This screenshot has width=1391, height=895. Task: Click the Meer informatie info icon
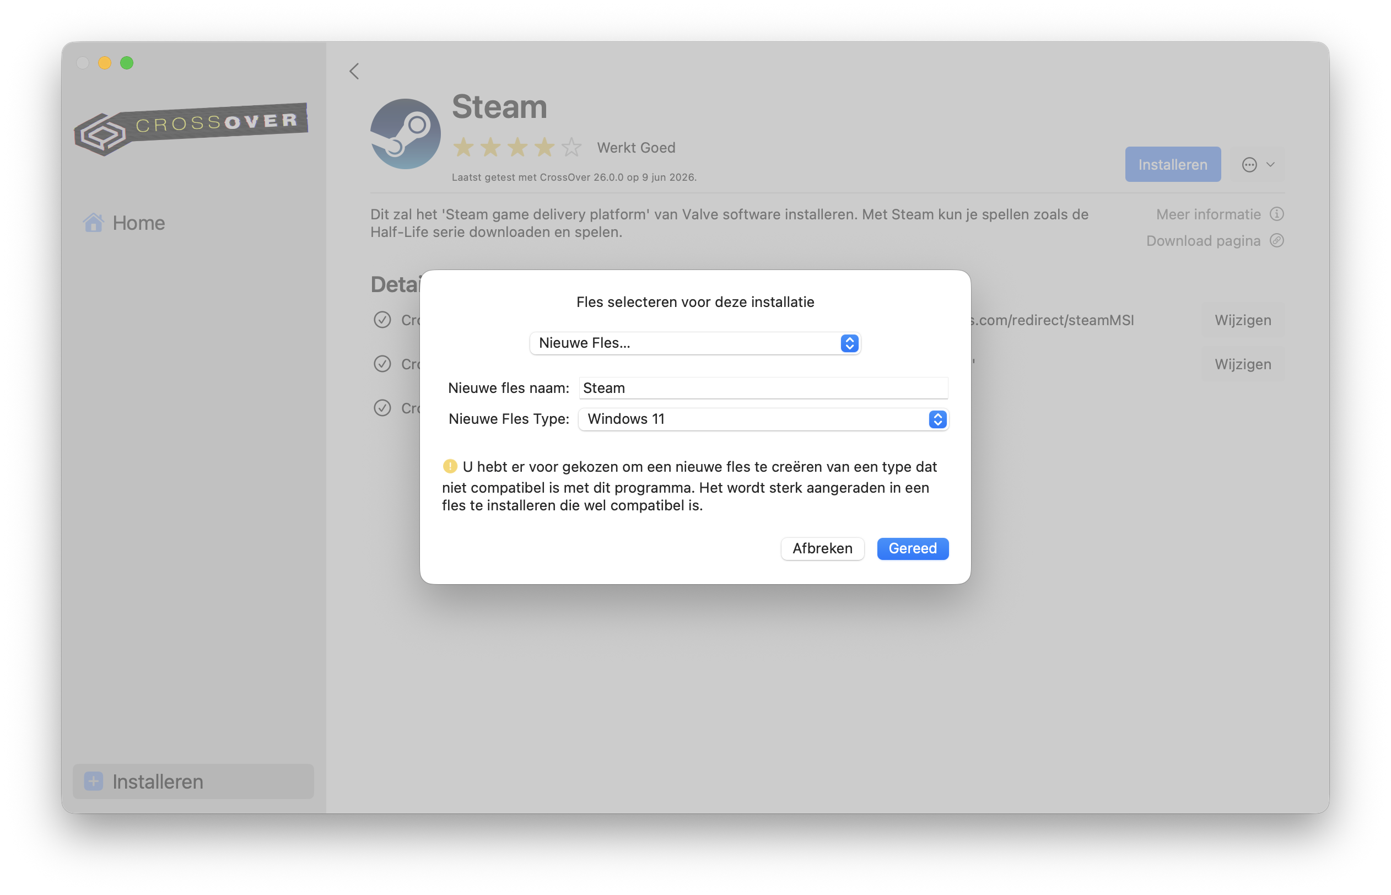coord(1276,214)
